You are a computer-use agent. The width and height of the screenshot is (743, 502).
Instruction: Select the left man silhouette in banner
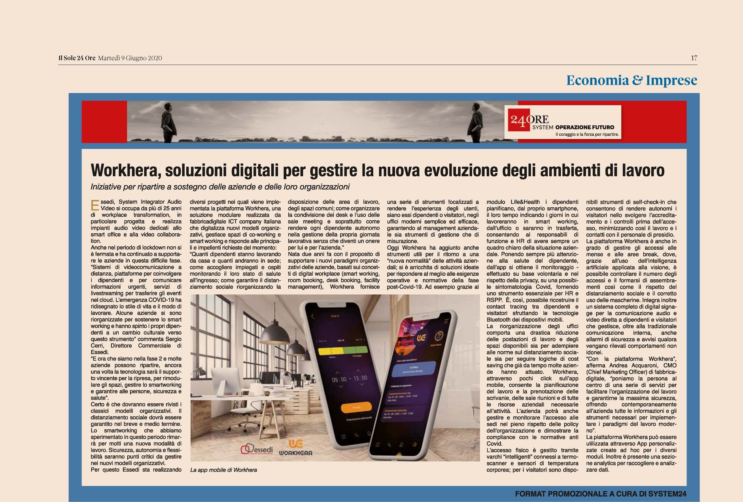coord(169,122)
